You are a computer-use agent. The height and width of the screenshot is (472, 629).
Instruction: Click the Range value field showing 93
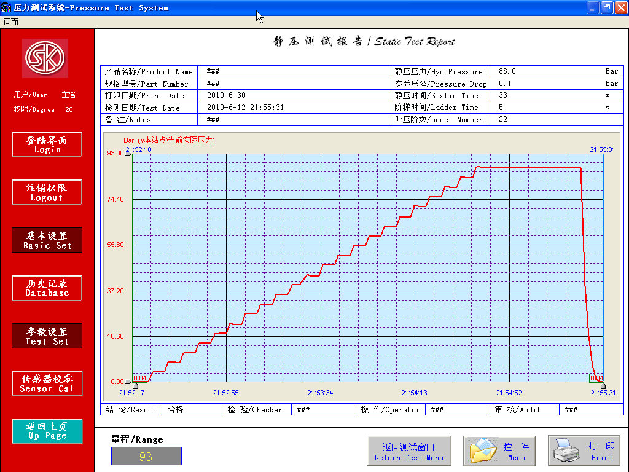[146, 457]
